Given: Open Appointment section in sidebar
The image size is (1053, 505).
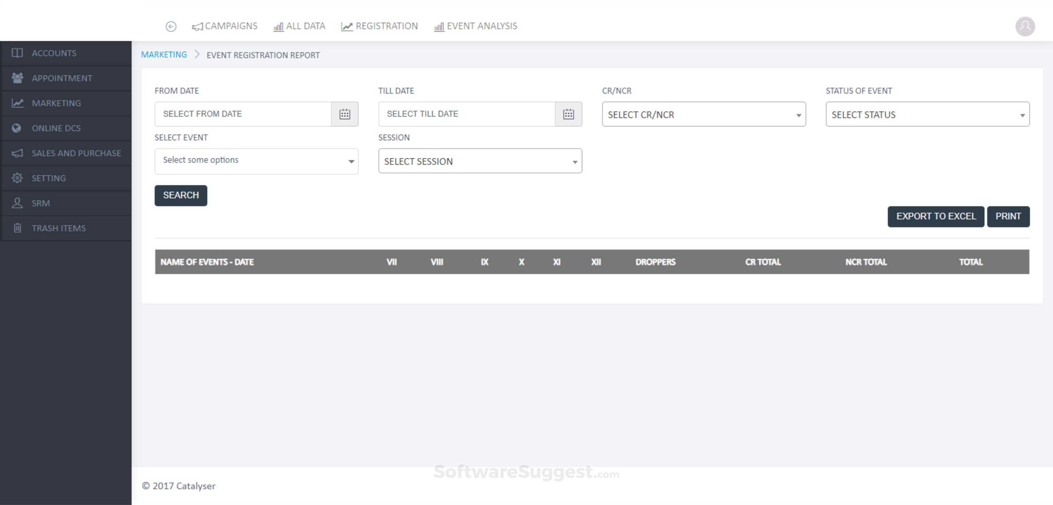Looking at the screenshot, I should point(62,78).
